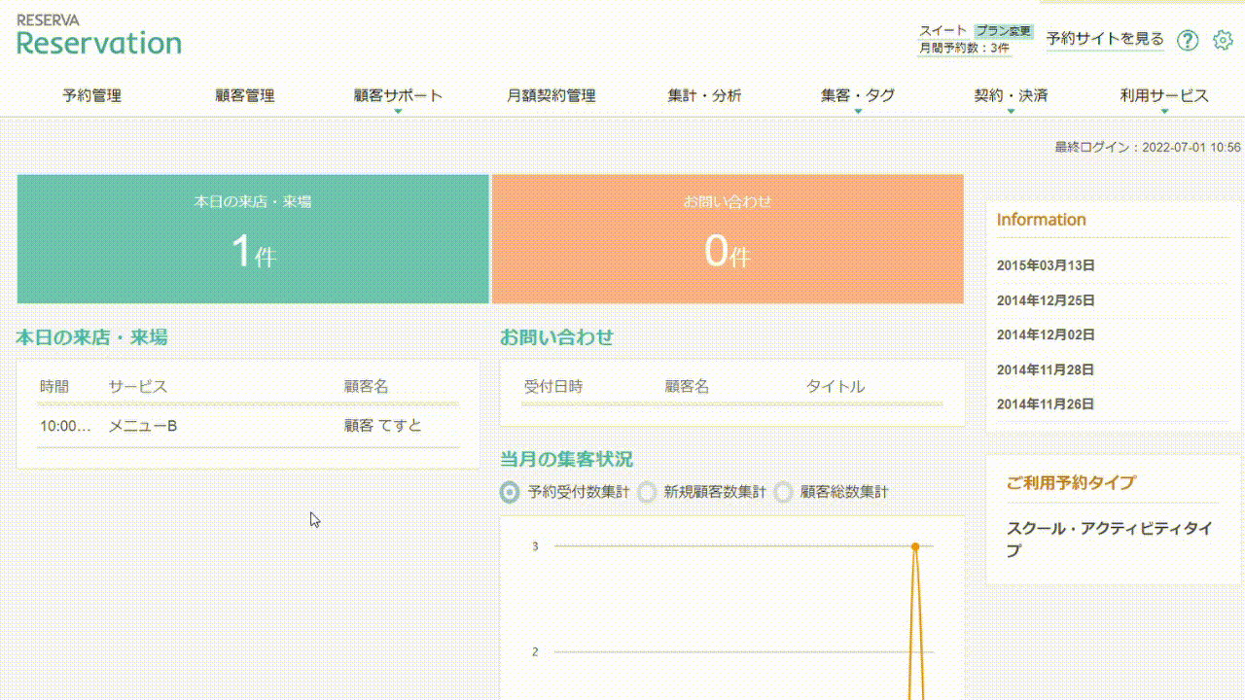Open the 月額契約管理 menu item

point(551,95)
